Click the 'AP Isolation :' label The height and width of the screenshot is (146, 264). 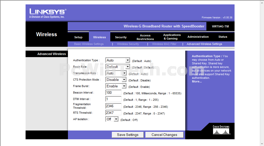click(81, 119)
